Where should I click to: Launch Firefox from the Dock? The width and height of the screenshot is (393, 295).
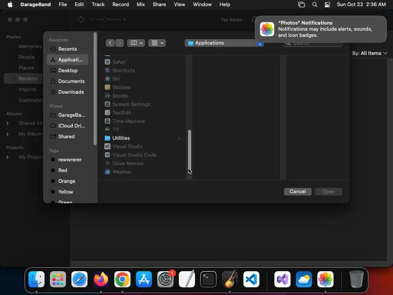point(101,279)
